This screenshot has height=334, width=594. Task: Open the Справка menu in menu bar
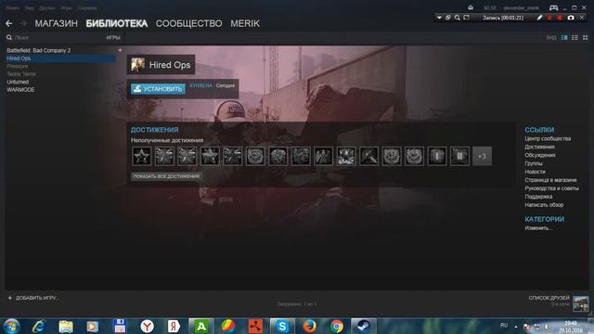point(86,8)
